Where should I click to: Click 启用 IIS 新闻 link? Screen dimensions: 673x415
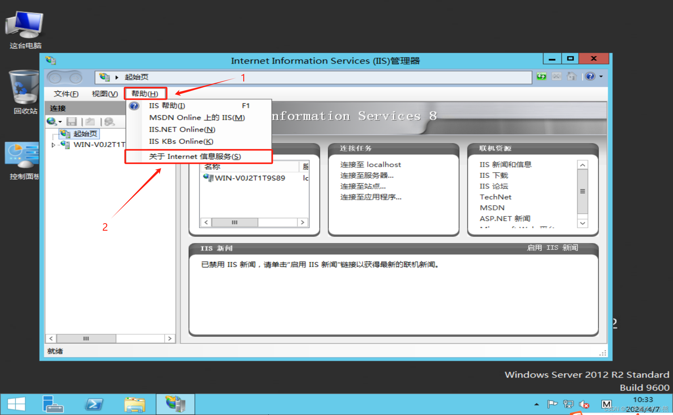552,247
